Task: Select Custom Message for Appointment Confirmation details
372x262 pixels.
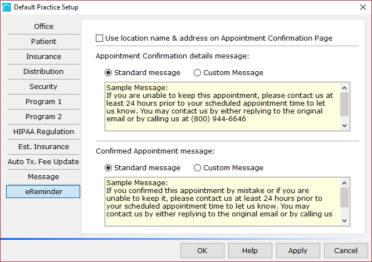Action: click(197, 72)
